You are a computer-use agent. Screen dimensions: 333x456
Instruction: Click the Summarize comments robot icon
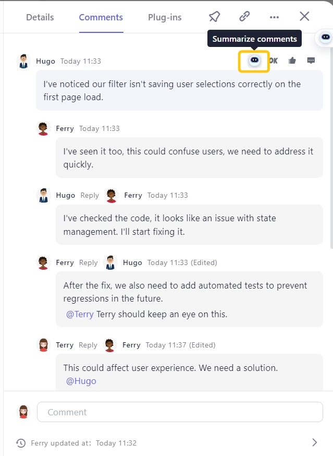pos(254,61)
